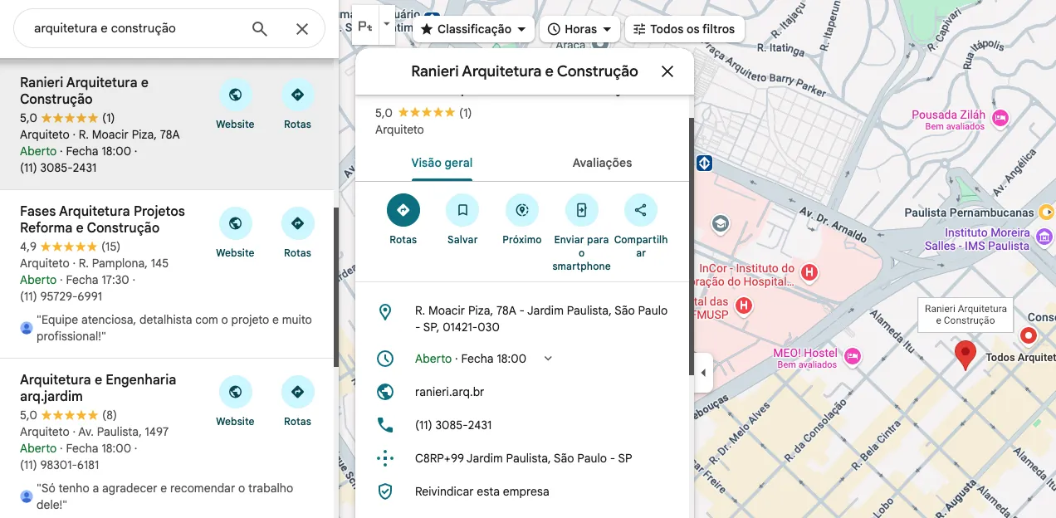Open Todos os filtros
Screen dimensions: 1056x518
(x=684, y=29)
